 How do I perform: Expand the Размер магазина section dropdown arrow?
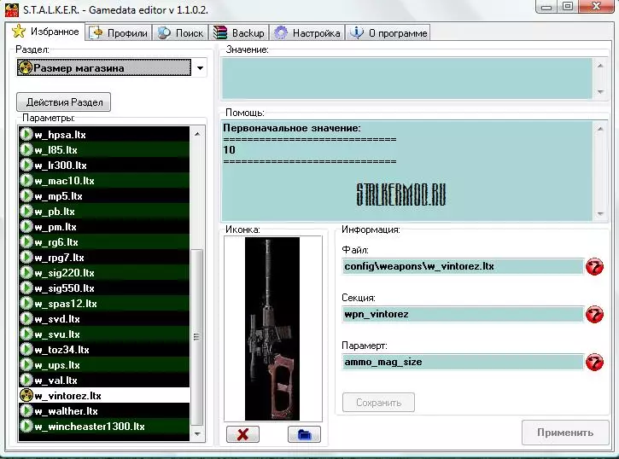click(x=200, y=67)
